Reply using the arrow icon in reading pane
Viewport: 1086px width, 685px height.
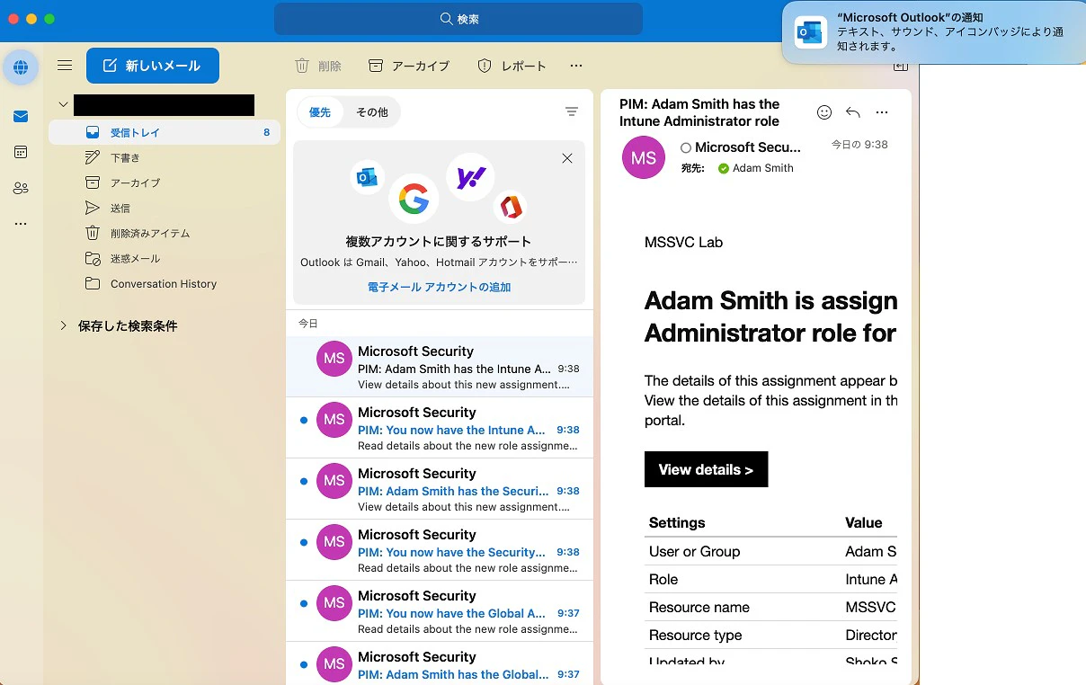853,112
